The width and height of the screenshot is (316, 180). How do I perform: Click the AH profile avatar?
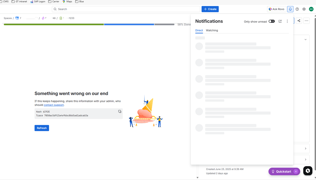tap(311, 9)
